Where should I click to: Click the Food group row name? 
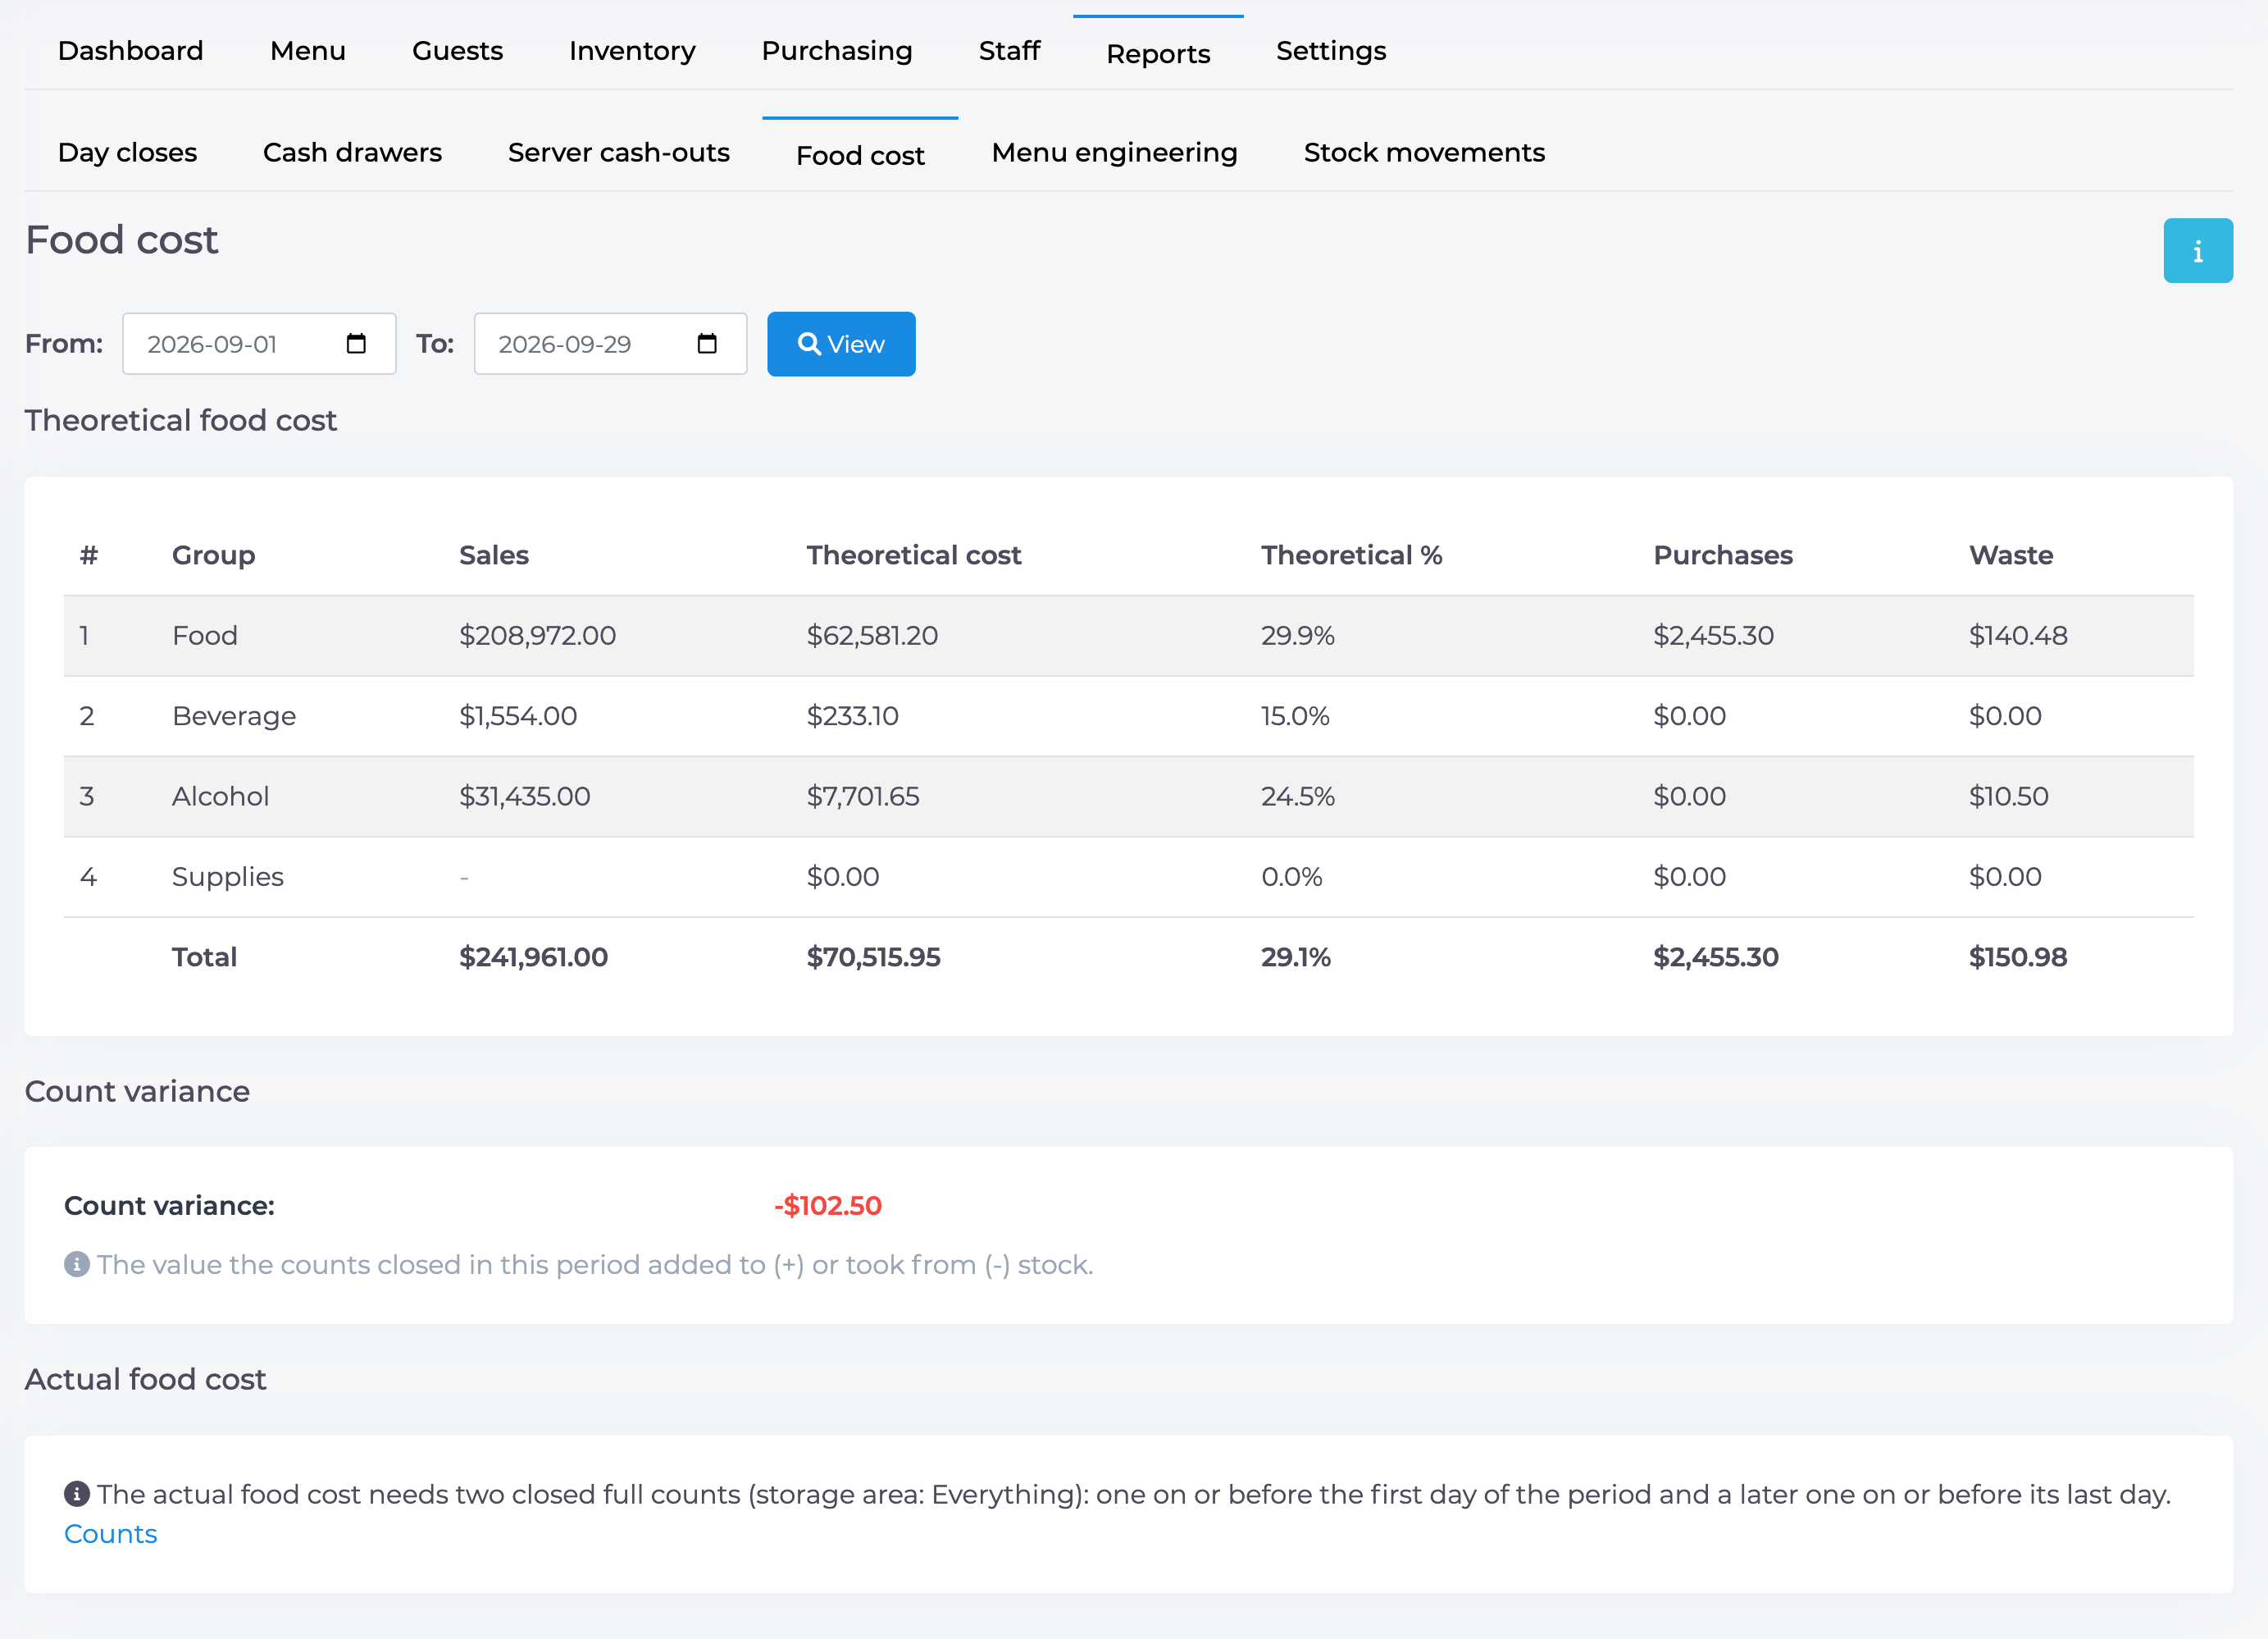tap(205, 636)
